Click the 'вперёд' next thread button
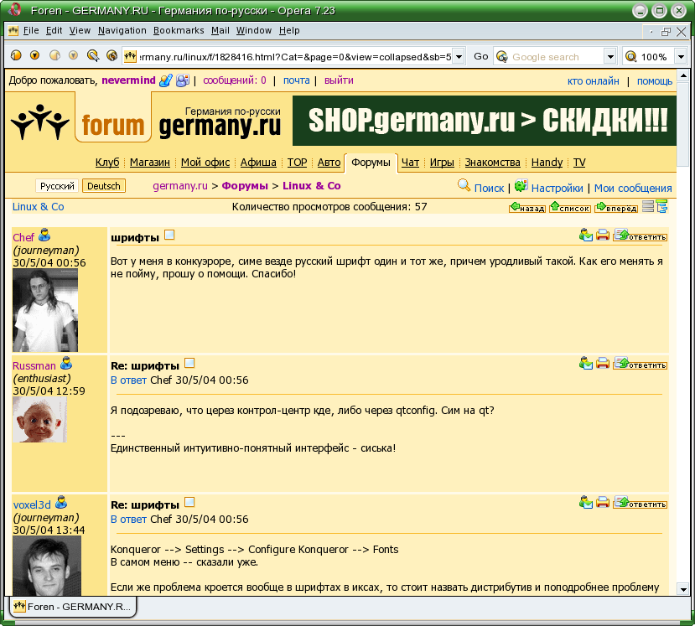Image resolution: width=695 pixels, height=626 pixels. (616, 207)
